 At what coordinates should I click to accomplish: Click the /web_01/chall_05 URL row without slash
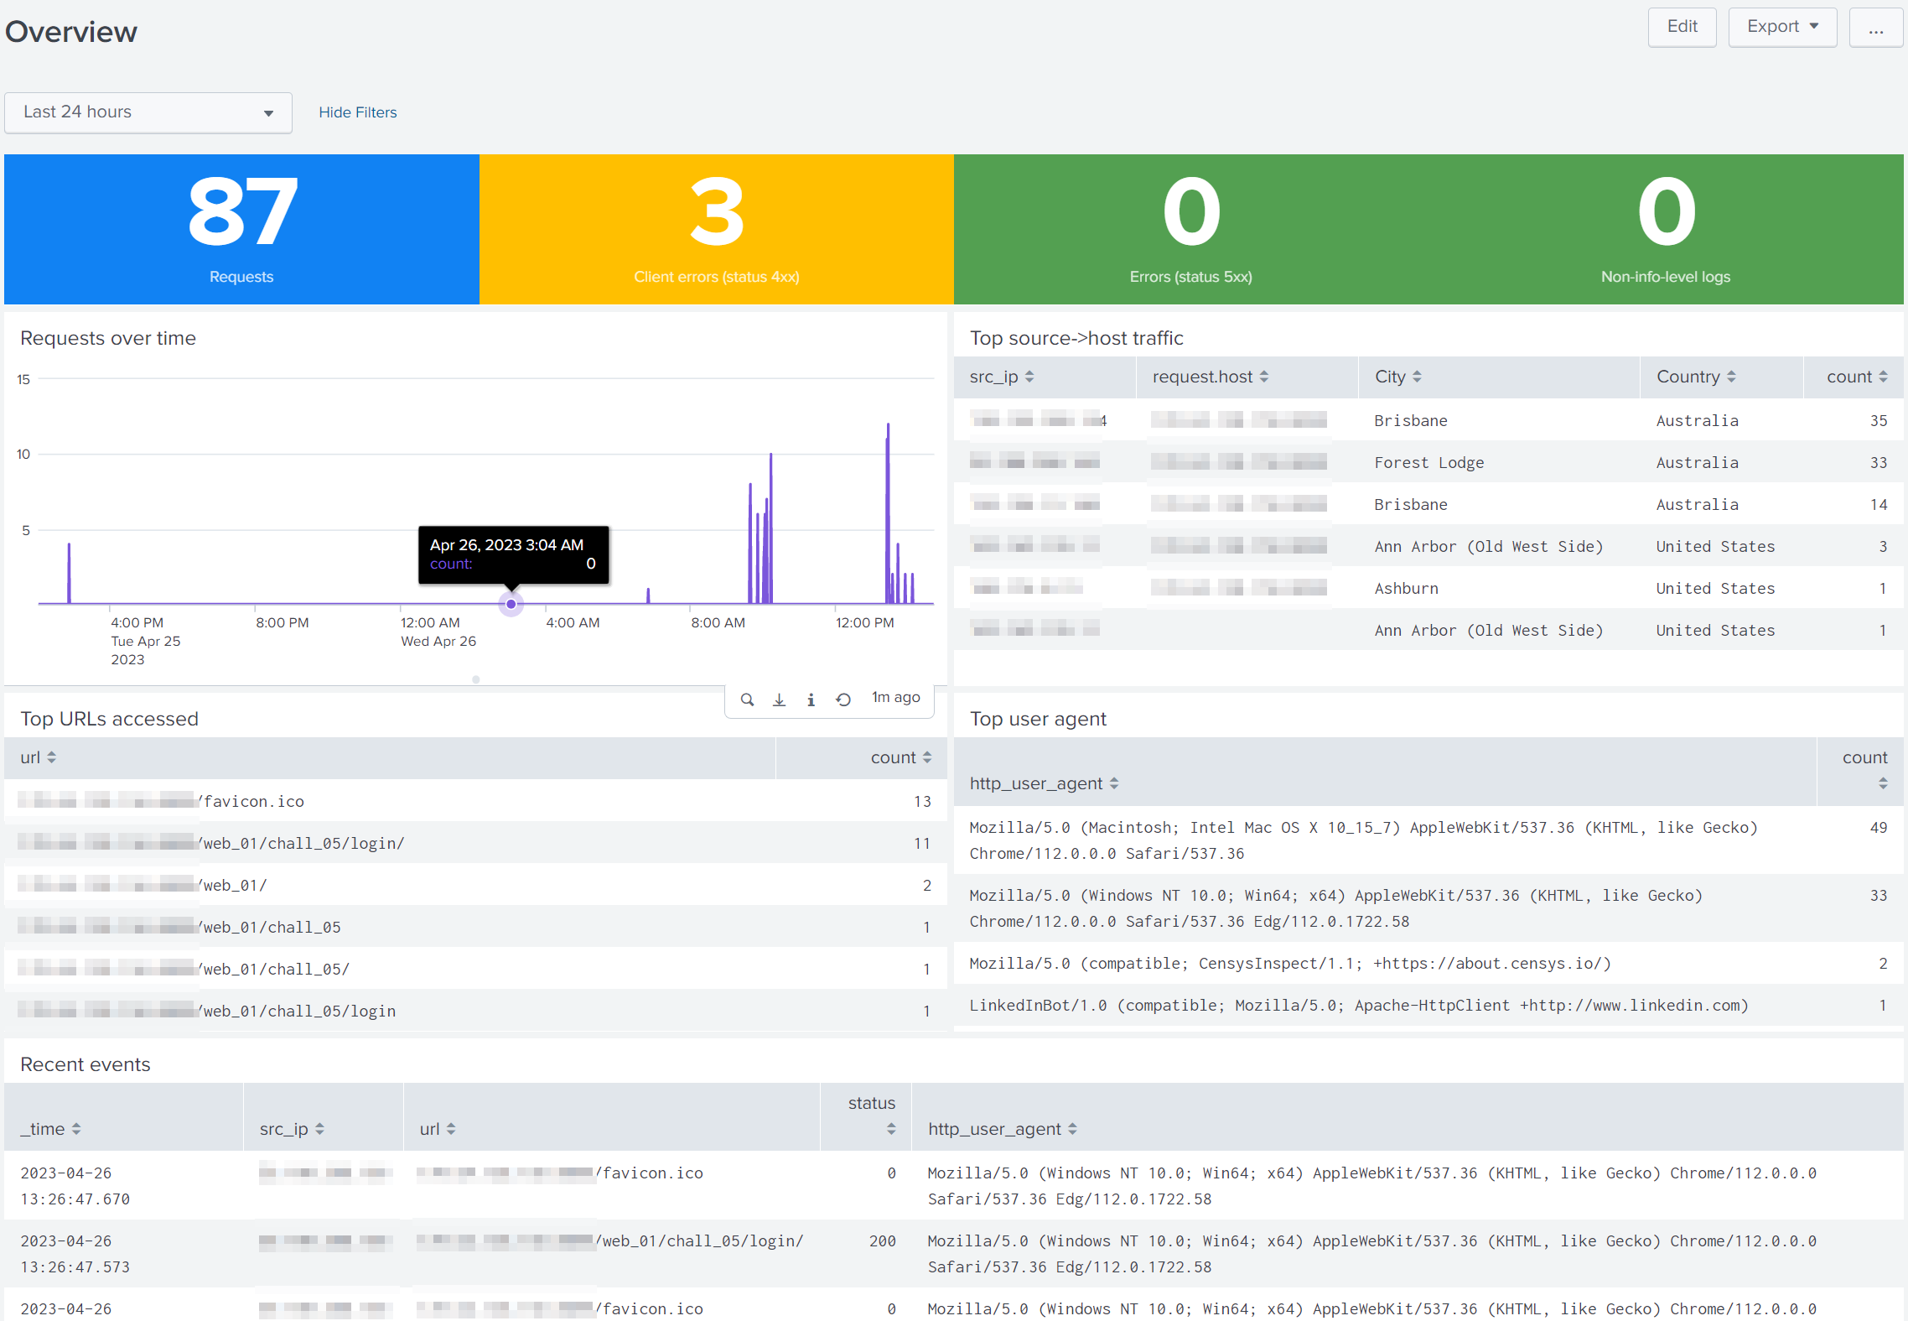475,927
